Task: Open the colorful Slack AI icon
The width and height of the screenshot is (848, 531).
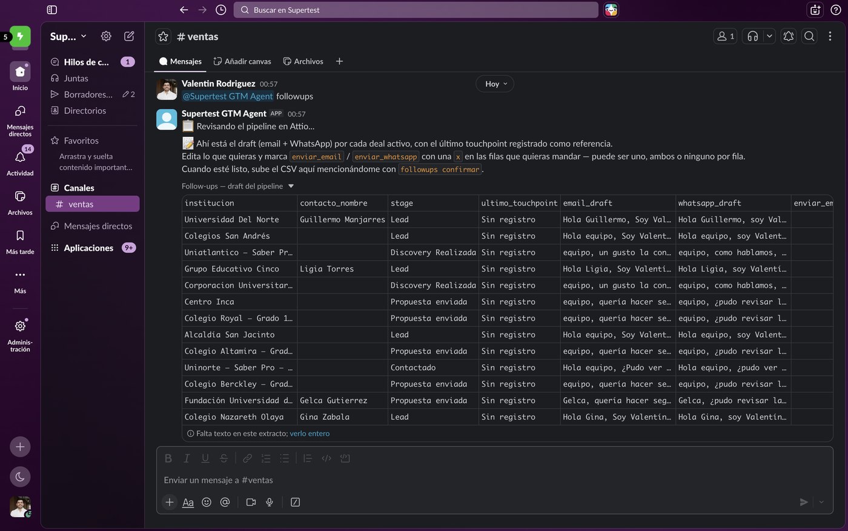Action: pyautogui.click(x=611, y=10)
